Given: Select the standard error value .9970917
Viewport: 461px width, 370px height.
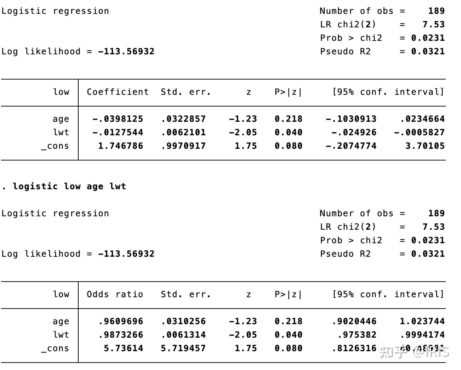Looking at the screenshot, I should coord(183,146).
